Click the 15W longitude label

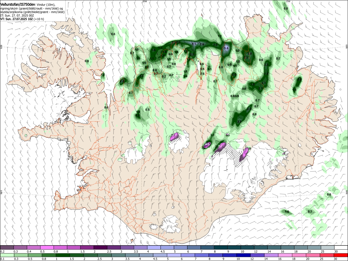[x=288, y=1]
